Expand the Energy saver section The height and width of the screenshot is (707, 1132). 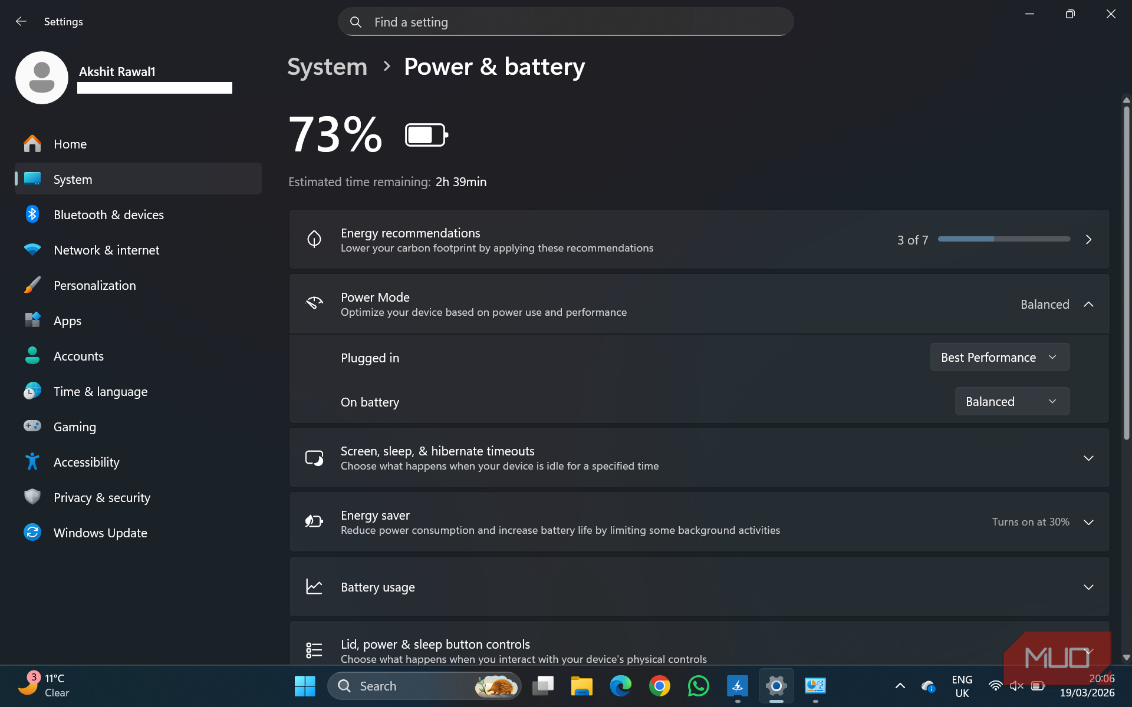coord(1088,523)
